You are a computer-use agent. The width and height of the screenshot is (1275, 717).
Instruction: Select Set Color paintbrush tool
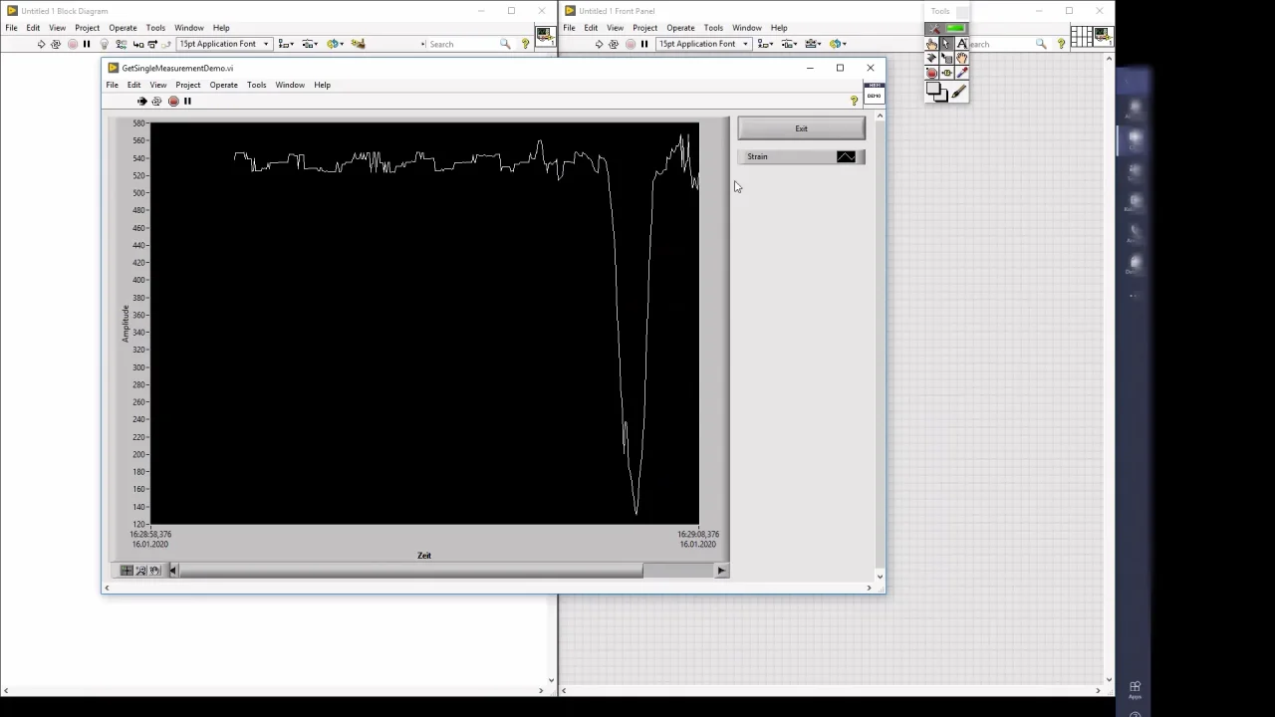point(958,92)
